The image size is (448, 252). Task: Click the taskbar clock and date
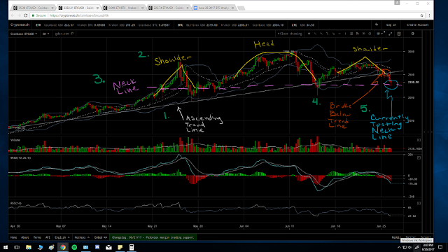tap(428, 247)
